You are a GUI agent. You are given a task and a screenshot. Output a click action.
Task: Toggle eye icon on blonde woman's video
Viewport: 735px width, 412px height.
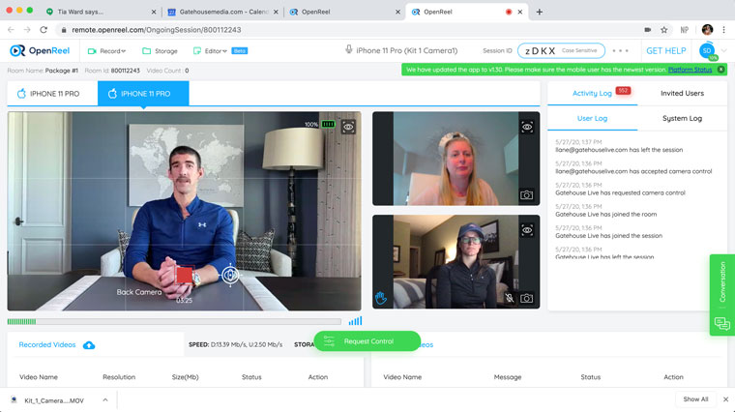[527, 127]
